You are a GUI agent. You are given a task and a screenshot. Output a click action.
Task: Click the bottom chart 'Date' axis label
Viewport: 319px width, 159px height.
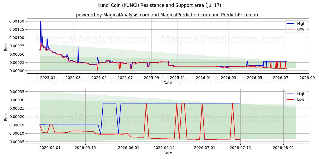pos(168,153)
